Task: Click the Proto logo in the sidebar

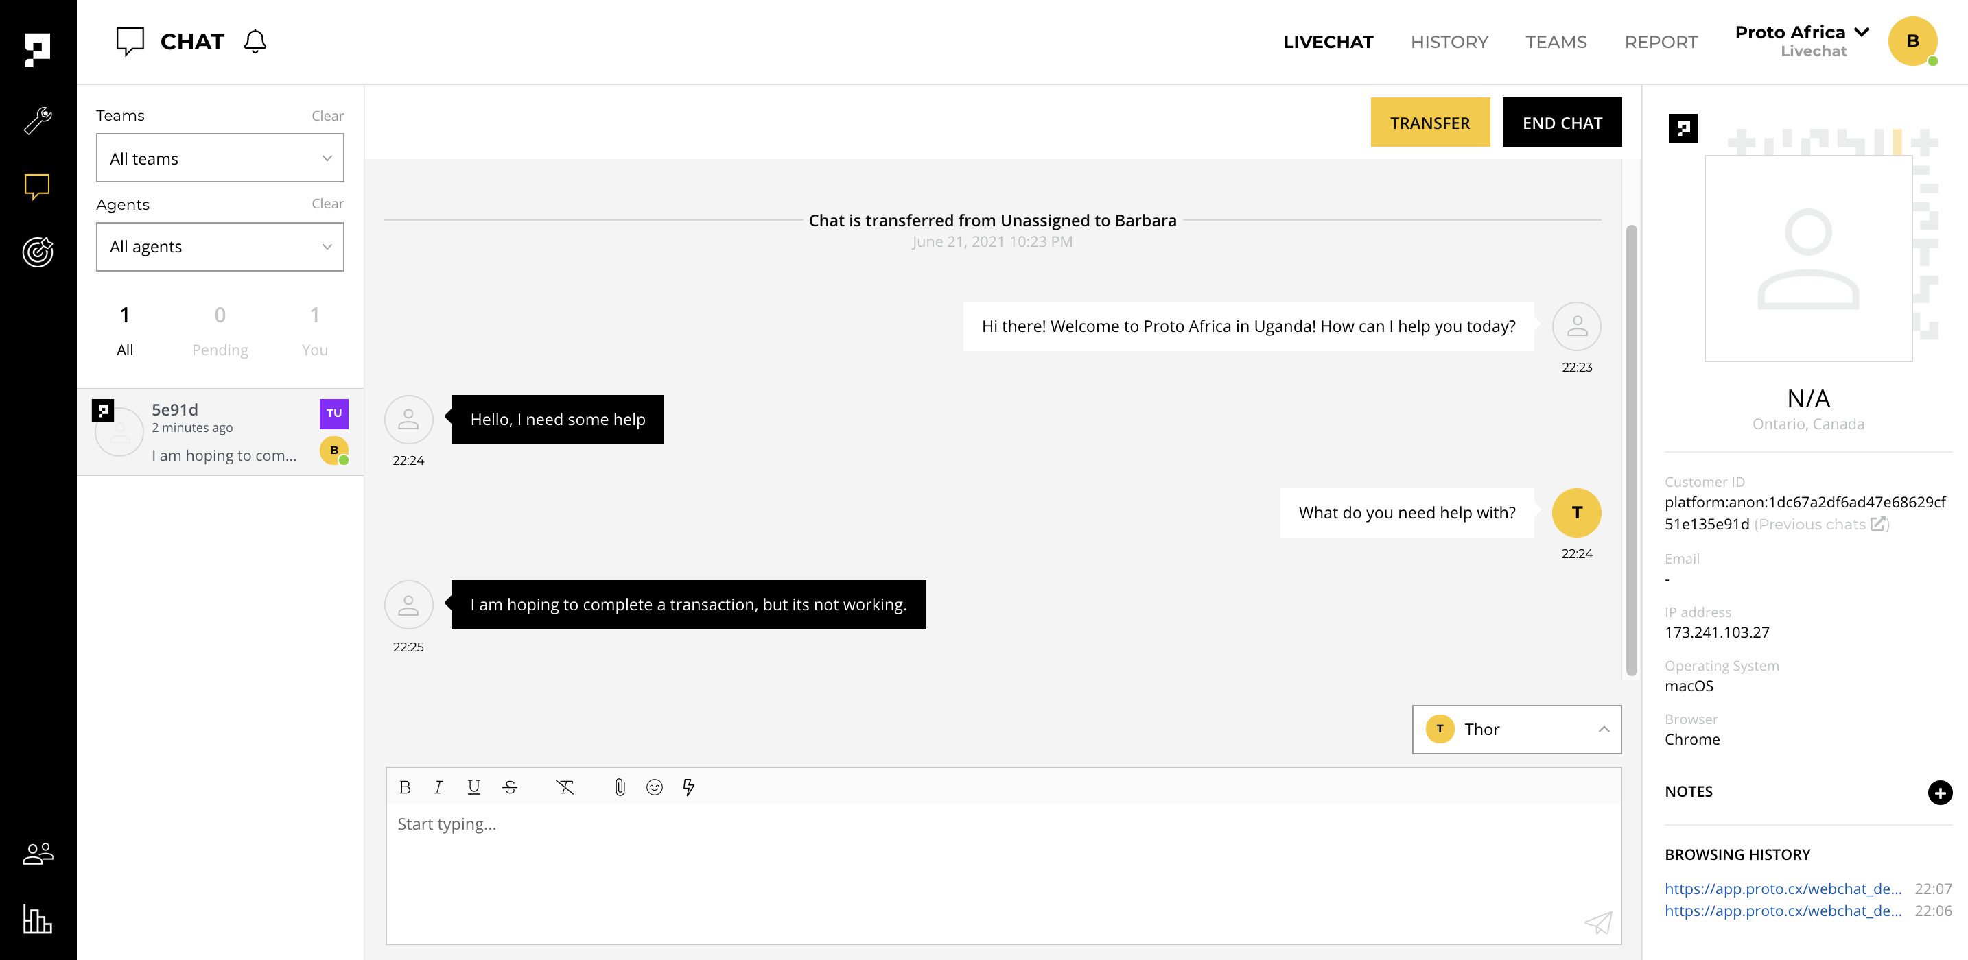Action: tap(38, 49)
